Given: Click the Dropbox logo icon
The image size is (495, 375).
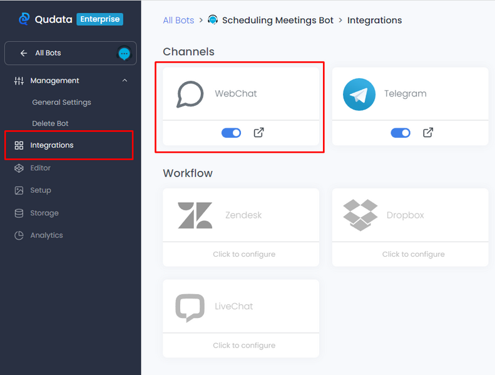Looking at the screenshot, I should pyautogui.click(x=360, y=215).
